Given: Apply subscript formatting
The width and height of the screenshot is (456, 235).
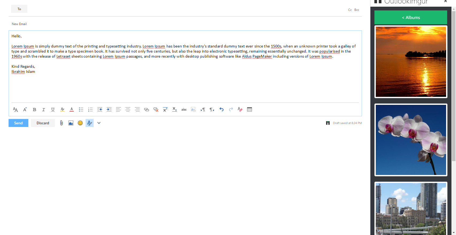Looking at the screenshot, I should click(x=175, y=109).
